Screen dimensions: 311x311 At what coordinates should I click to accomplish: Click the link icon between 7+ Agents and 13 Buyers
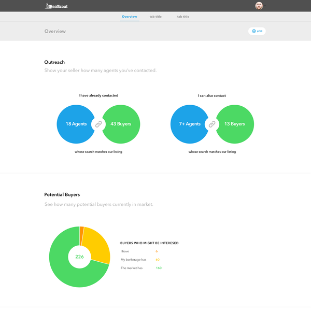pyautogui.click(x=212, y=124)
